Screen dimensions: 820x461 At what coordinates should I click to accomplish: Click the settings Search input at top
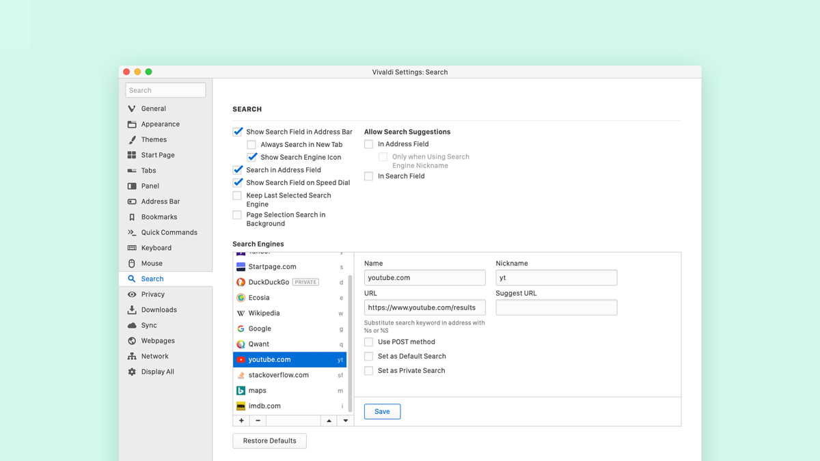click(165, 90)
